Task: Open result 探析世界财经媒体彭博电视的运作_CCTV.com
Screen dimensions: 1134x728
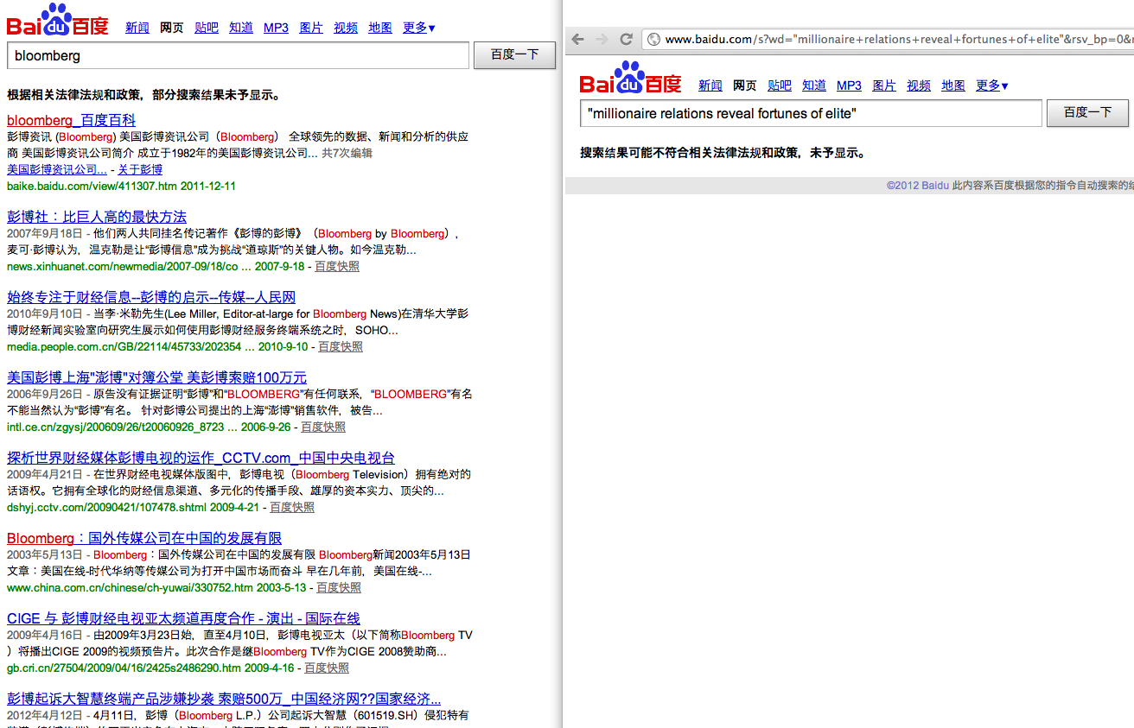Action: pos(201,458)
